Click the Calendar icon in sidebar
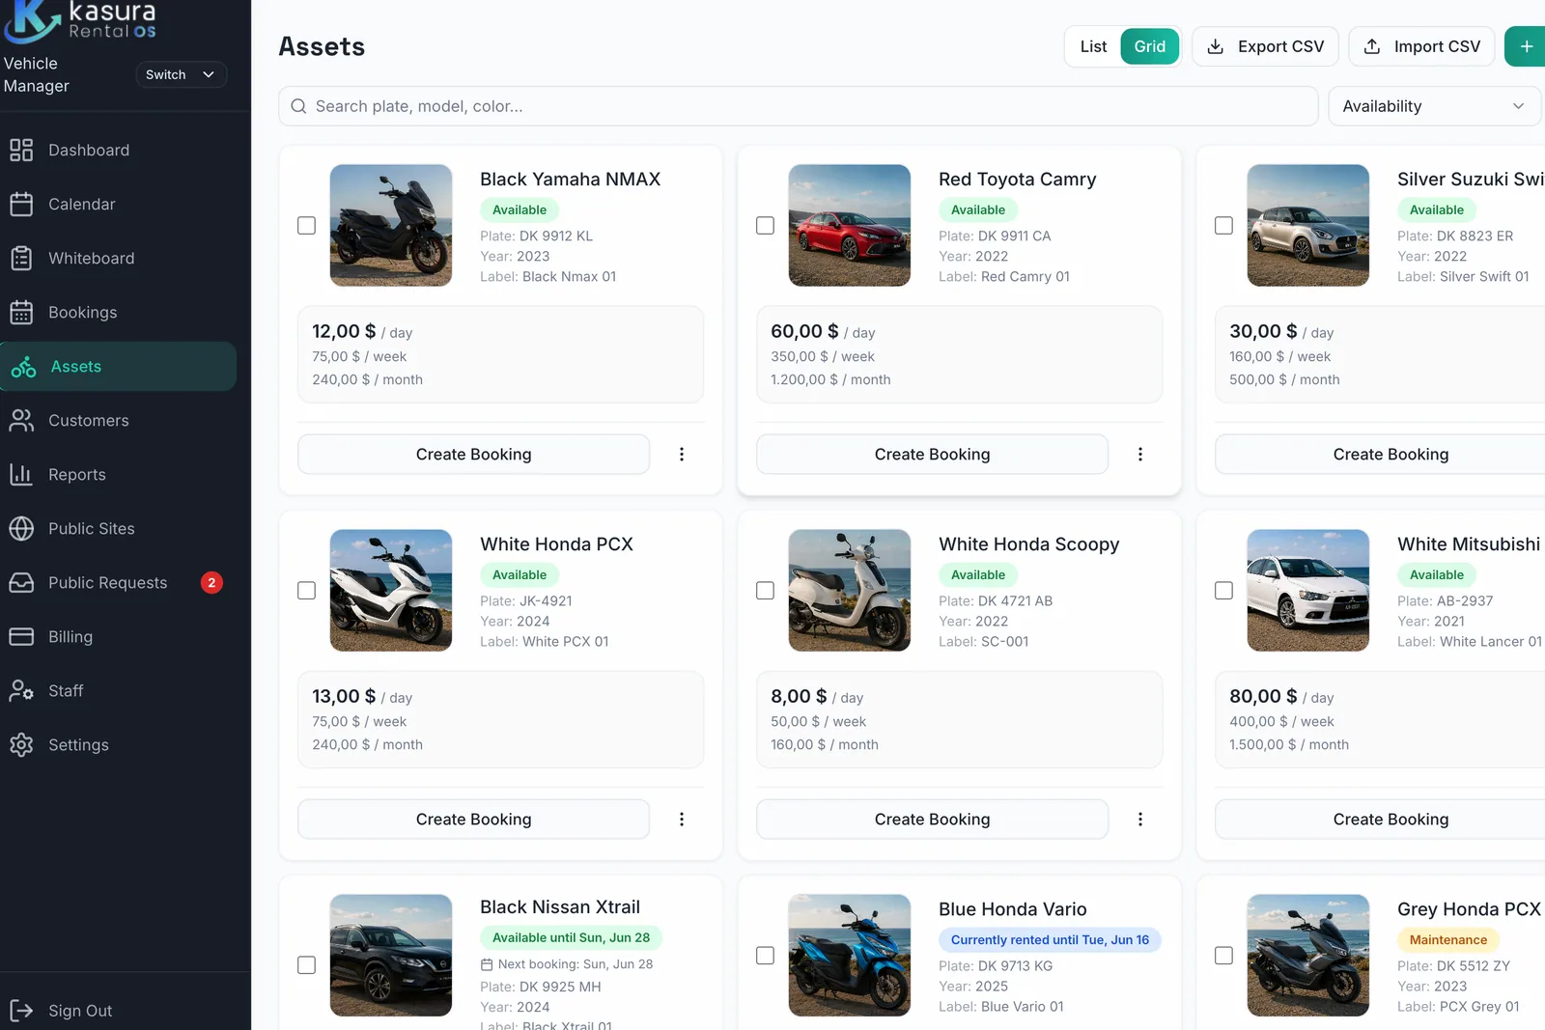This screenshot has height=1030, width=1545. [21, 204]
